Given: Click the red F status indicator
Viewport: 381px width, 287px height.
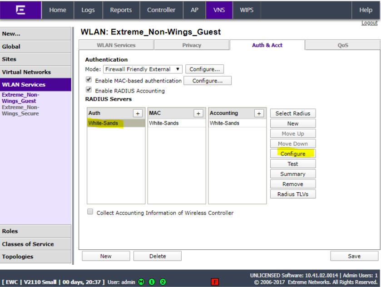Looking at the screenshot, I should pyautogui.click(x=215, y=282).
